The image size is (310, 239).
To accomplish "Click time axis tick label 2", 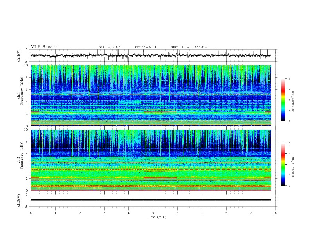I will (80, 213).
